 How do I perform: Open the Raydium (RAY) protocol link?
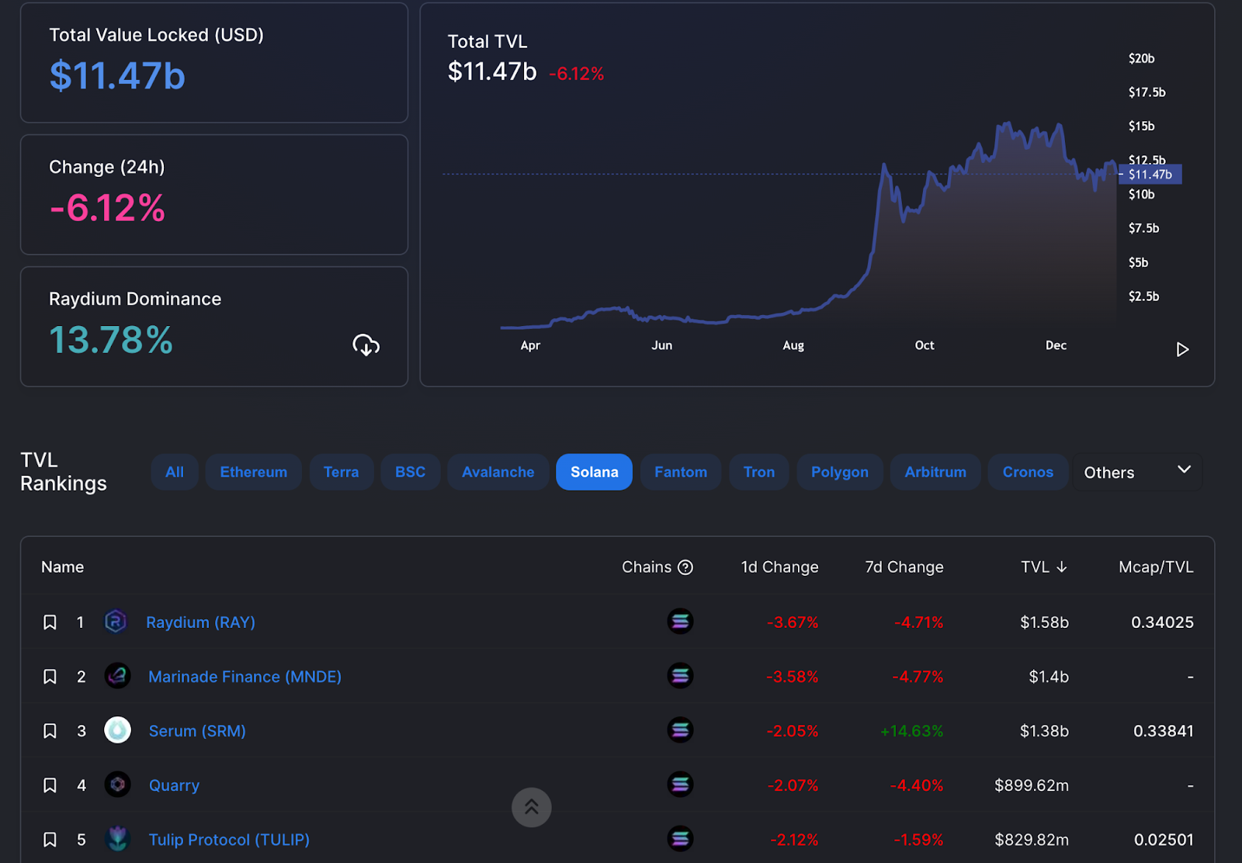click(200, 622)
